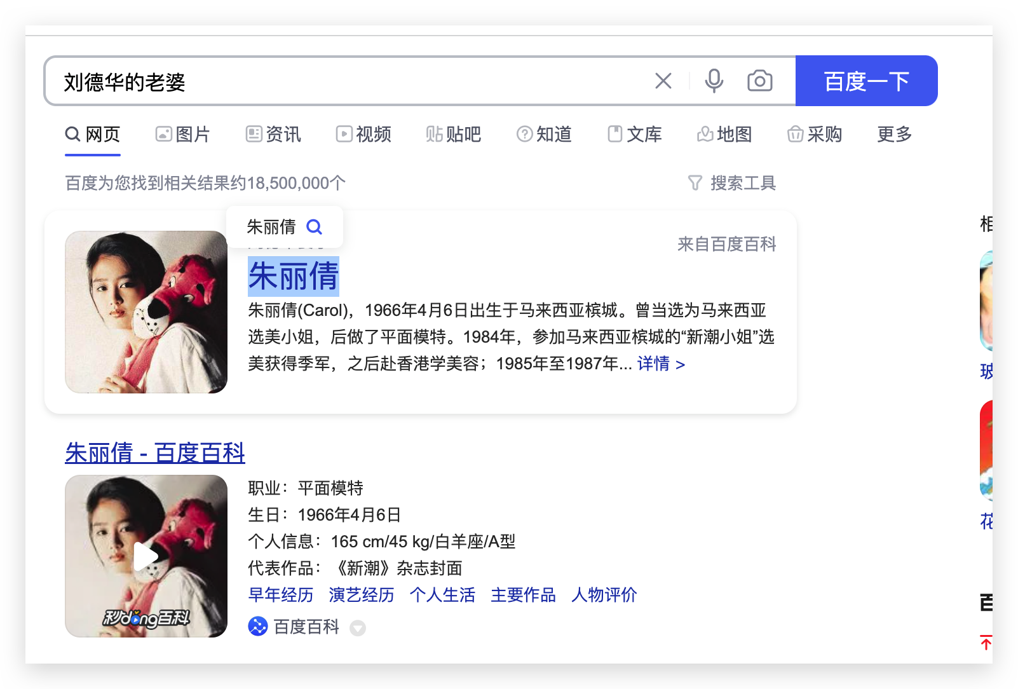Viewport: 1018px width, 689px height.
Task: Open the top card portrait photo of 朱丽倩
Action: (x=146, y=312)
